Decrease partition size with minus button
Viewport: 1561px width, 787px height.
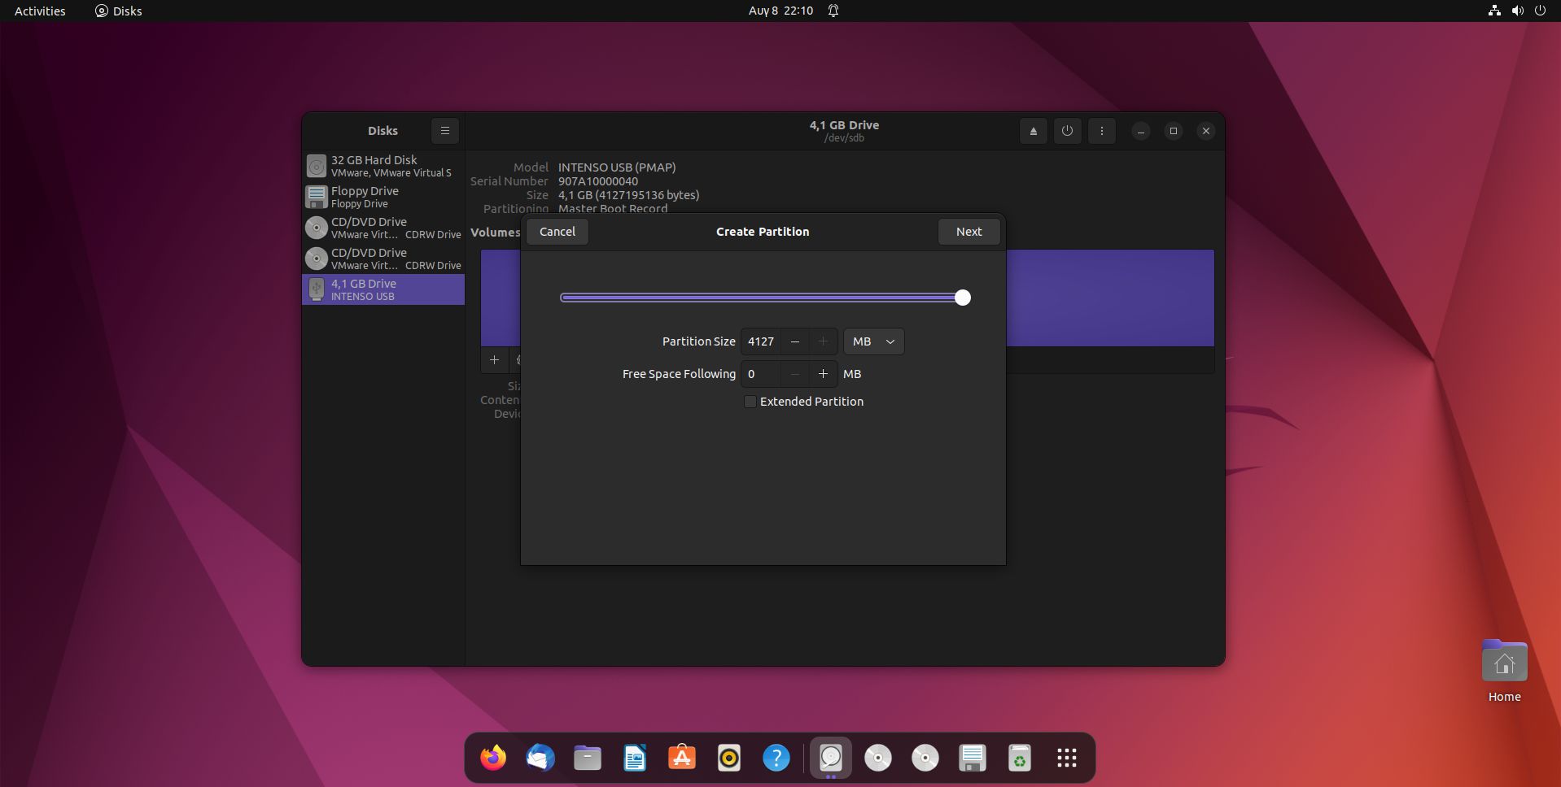[x=795, y=341]
